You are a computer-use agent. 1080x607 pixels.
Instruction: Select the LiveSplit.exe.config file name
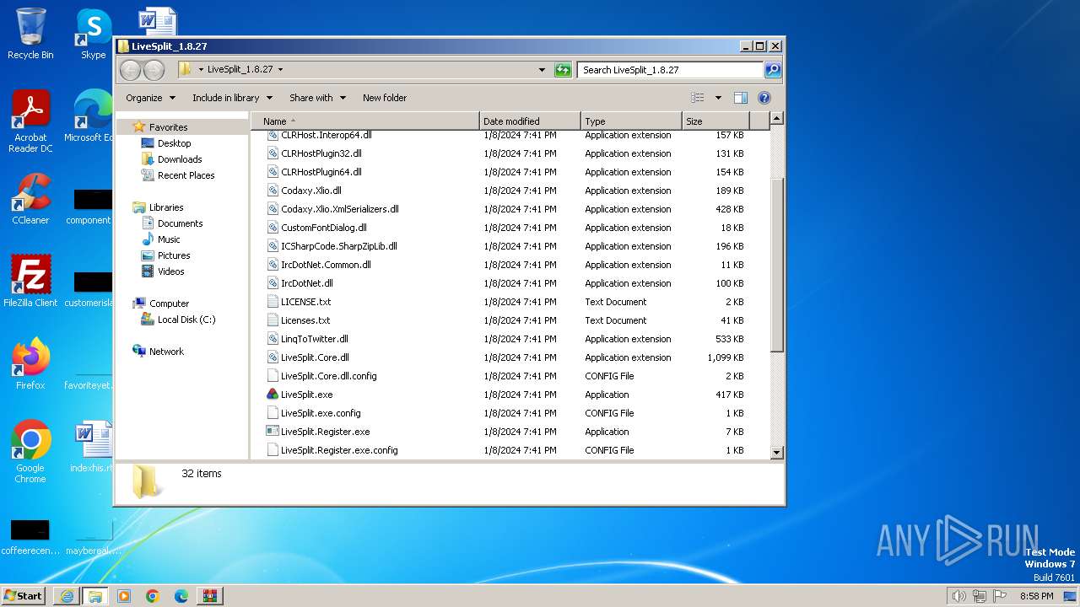click(x=321, y=413)
